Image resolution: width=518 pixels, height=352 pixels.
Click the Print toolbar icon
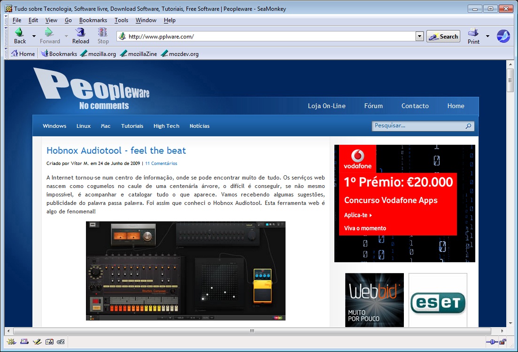point(473,32)
